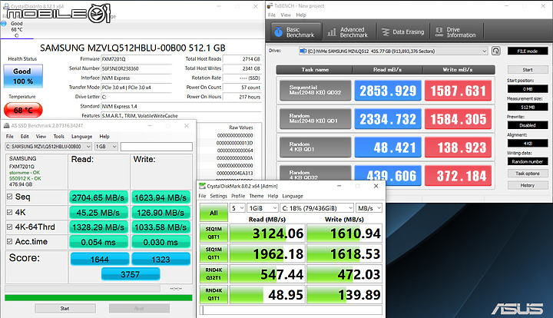Switch to Data Erasing tab
Screen dimensions: 553x318
403,32
